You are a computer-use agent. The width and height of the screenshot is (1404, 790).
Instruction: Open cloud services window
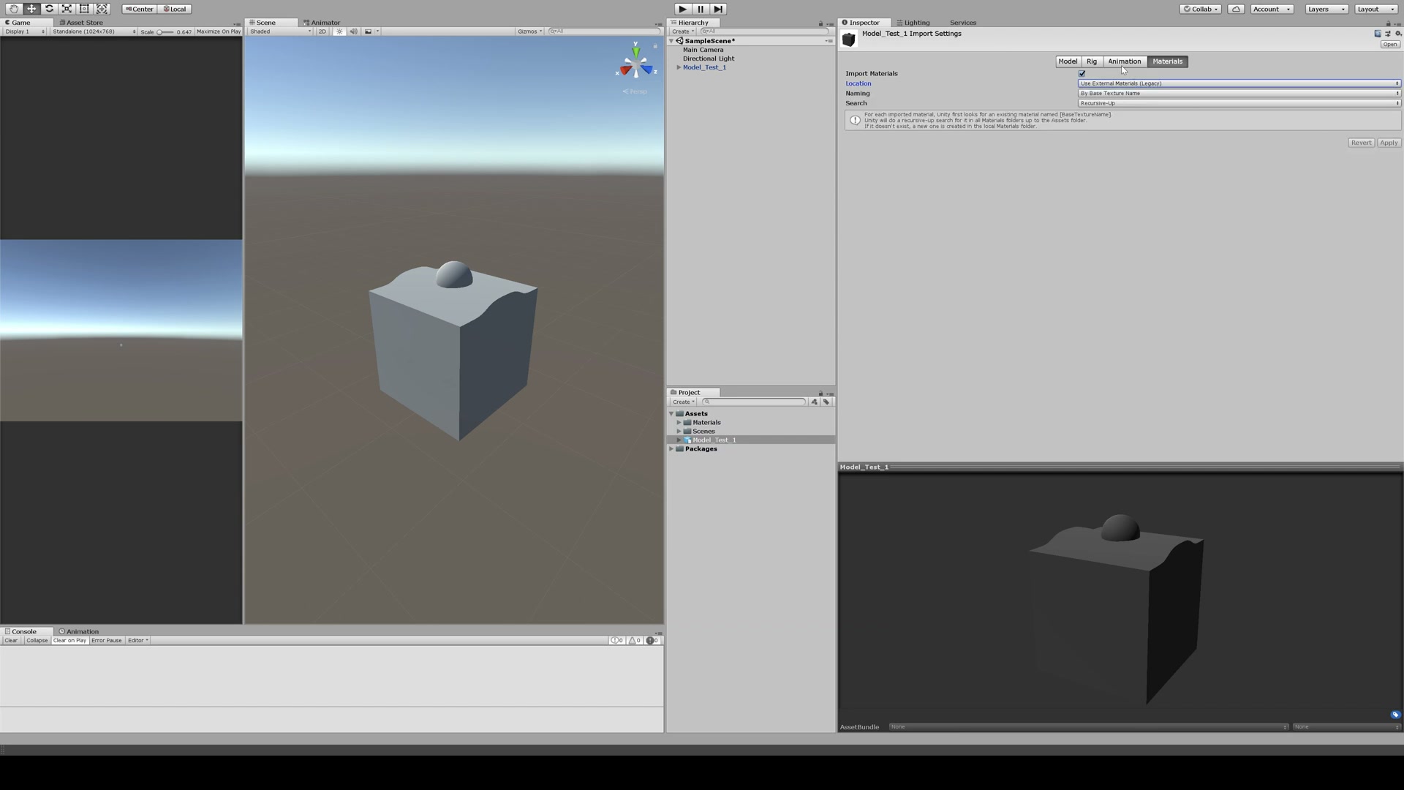point(1236,9)
